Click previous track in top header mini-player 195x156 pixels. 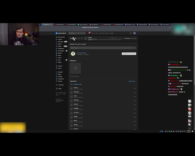pyautogui.click(x=92, y=33)
